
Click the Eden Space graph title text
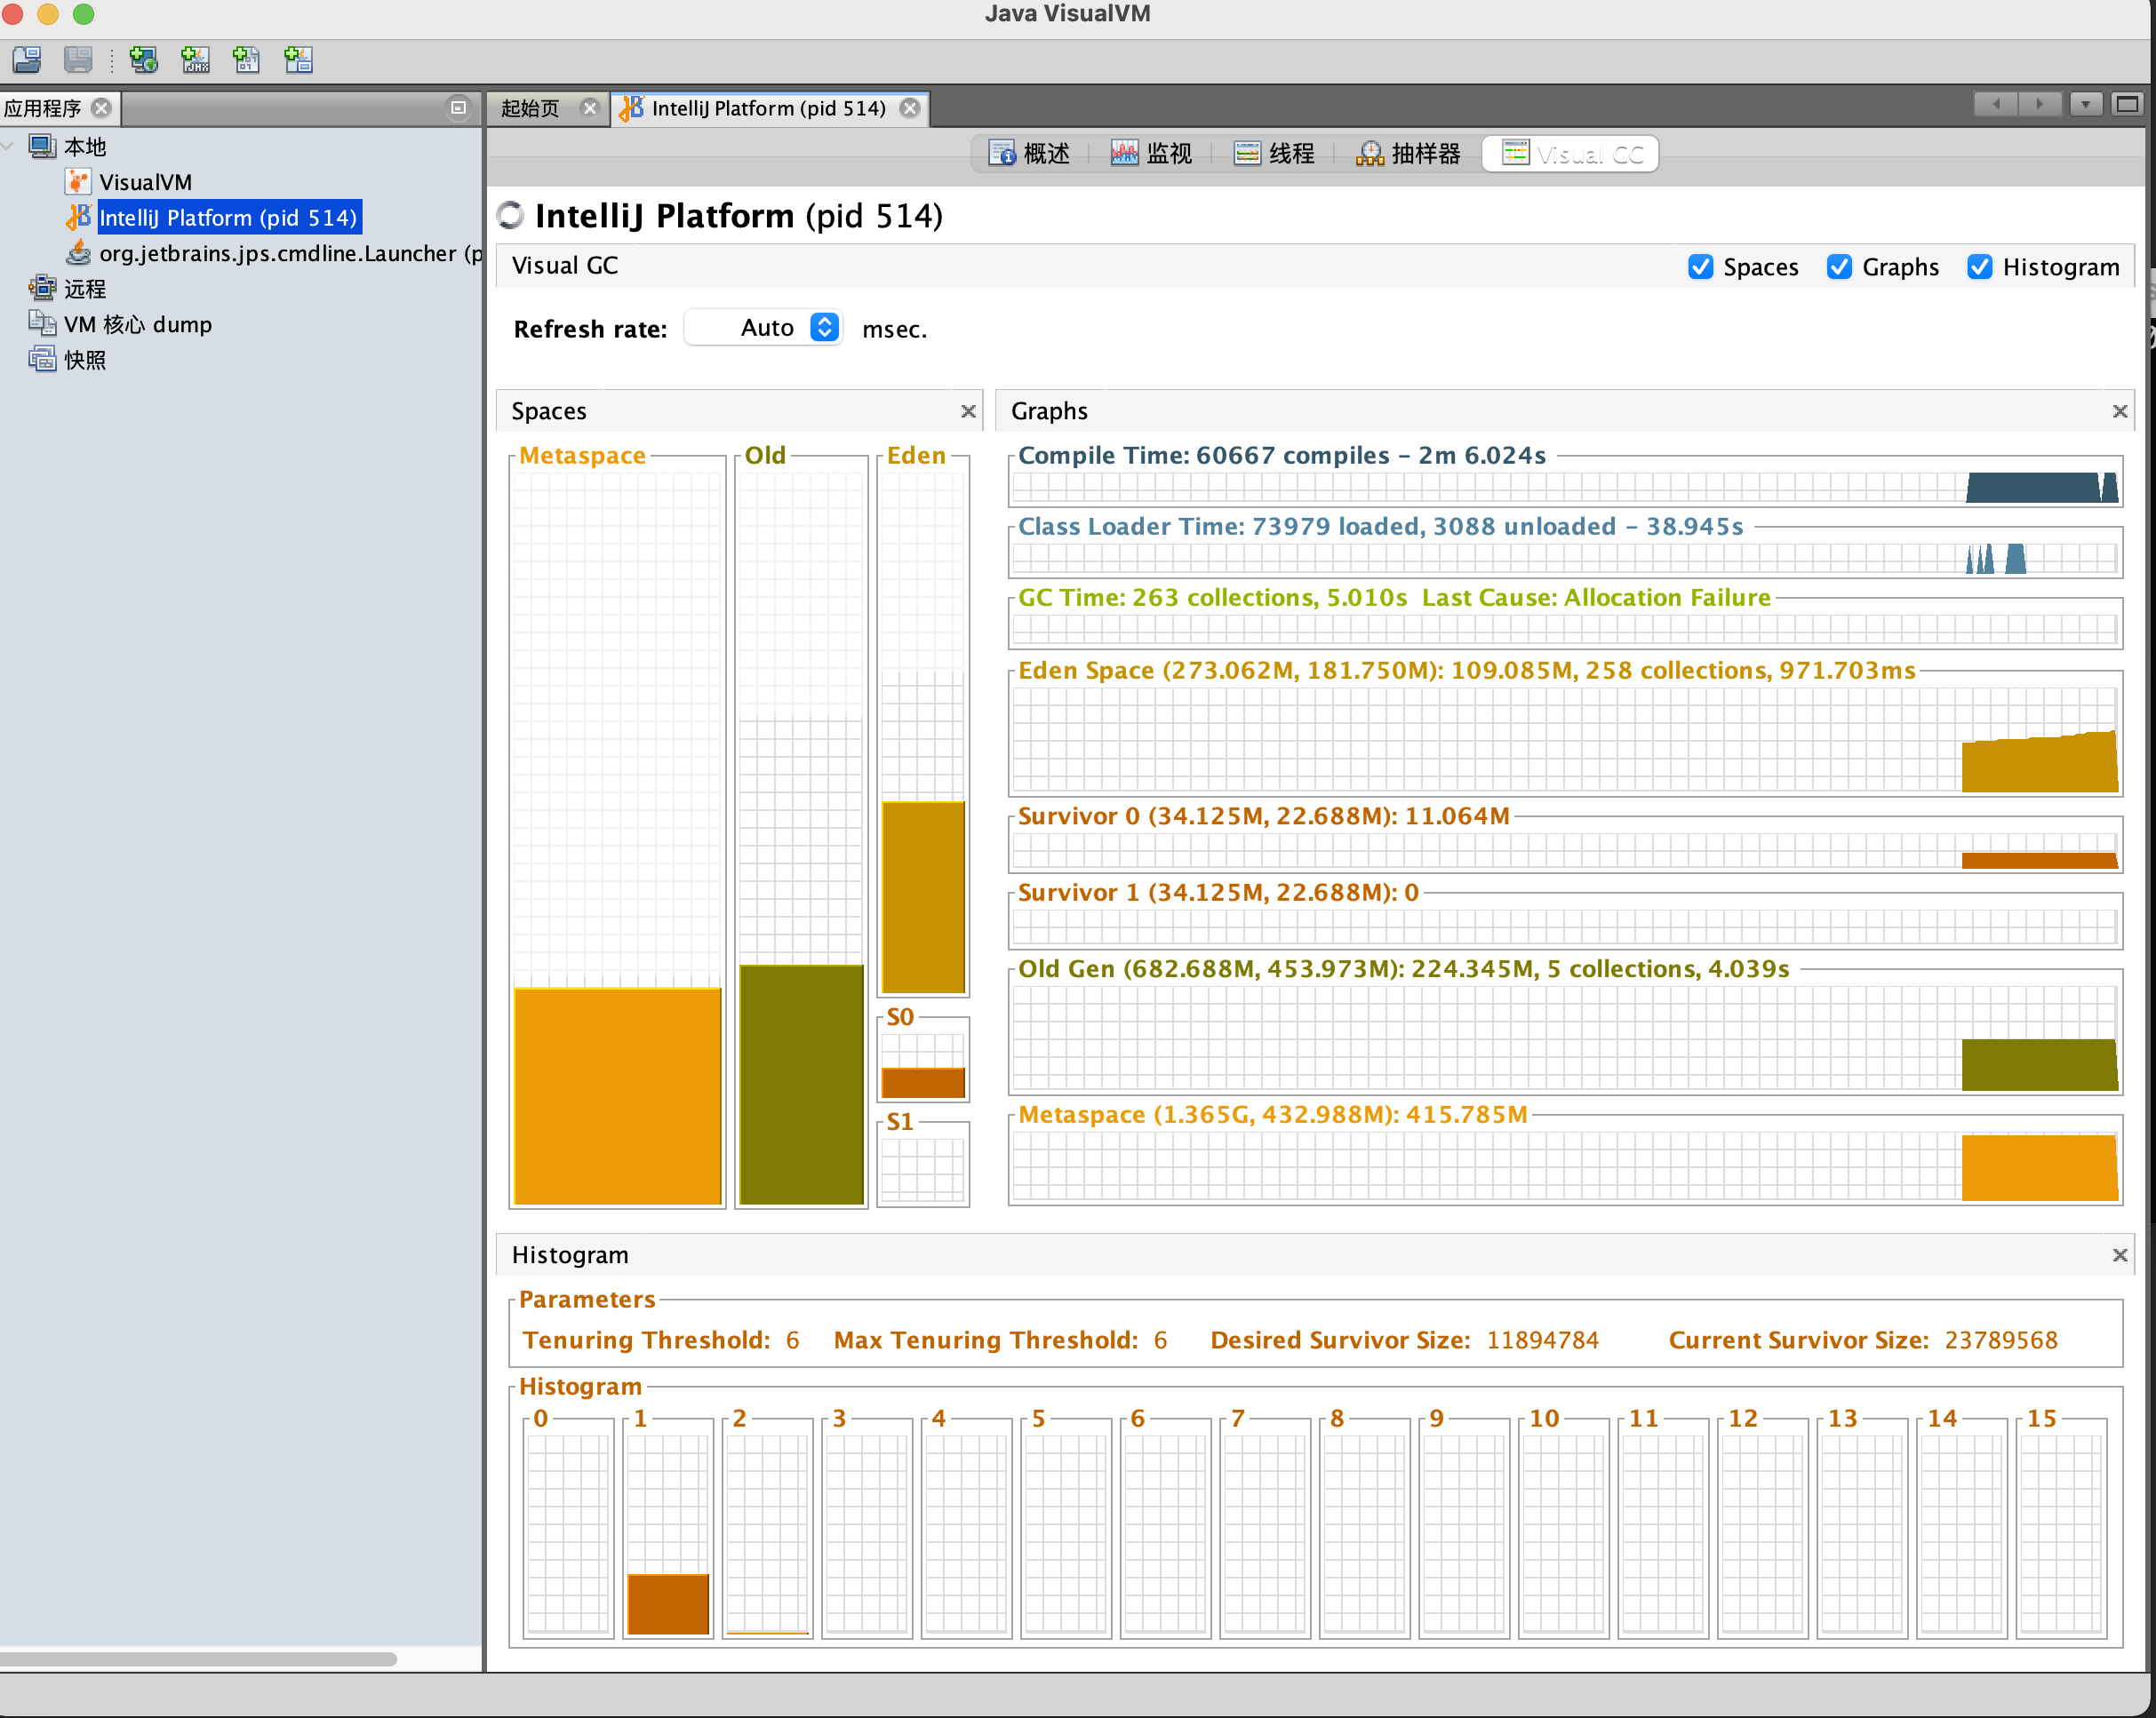pos(1467,671)
